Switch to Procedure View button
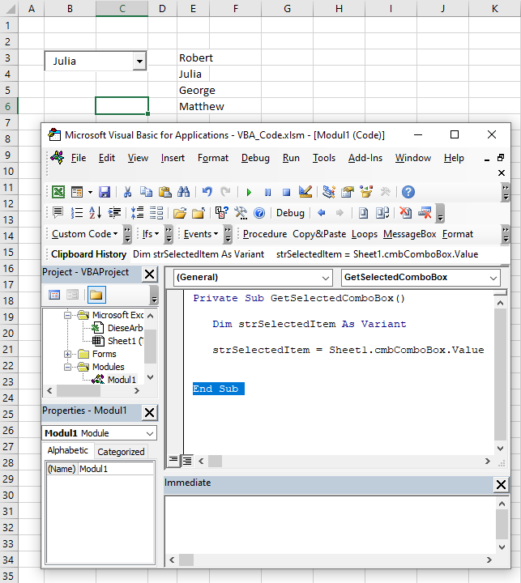 tap(173, 461)
